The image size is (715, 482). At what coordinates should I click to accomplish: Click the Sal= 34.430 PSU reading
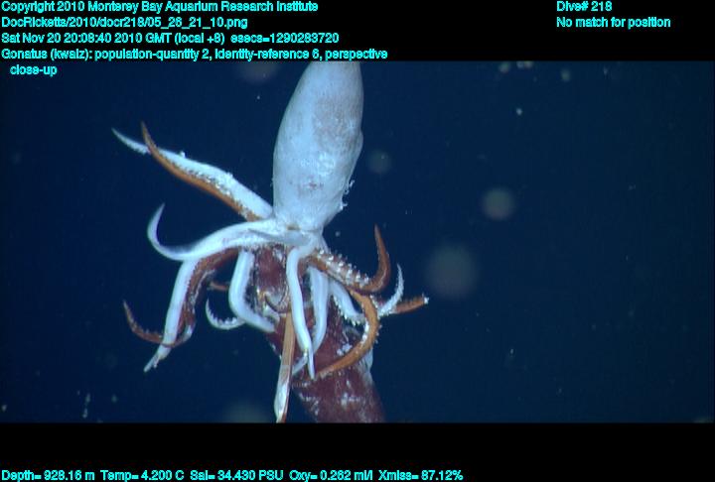236,476
